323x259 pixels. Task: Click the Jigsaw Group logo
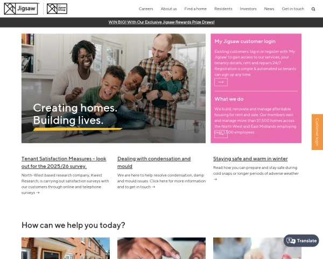57,9
